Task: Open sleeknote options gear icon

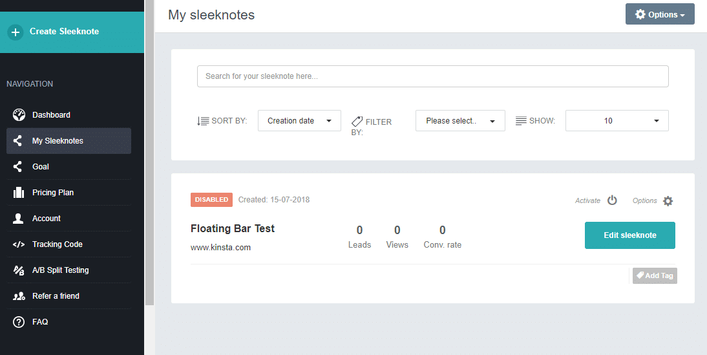Action: (x=668, y=201)
